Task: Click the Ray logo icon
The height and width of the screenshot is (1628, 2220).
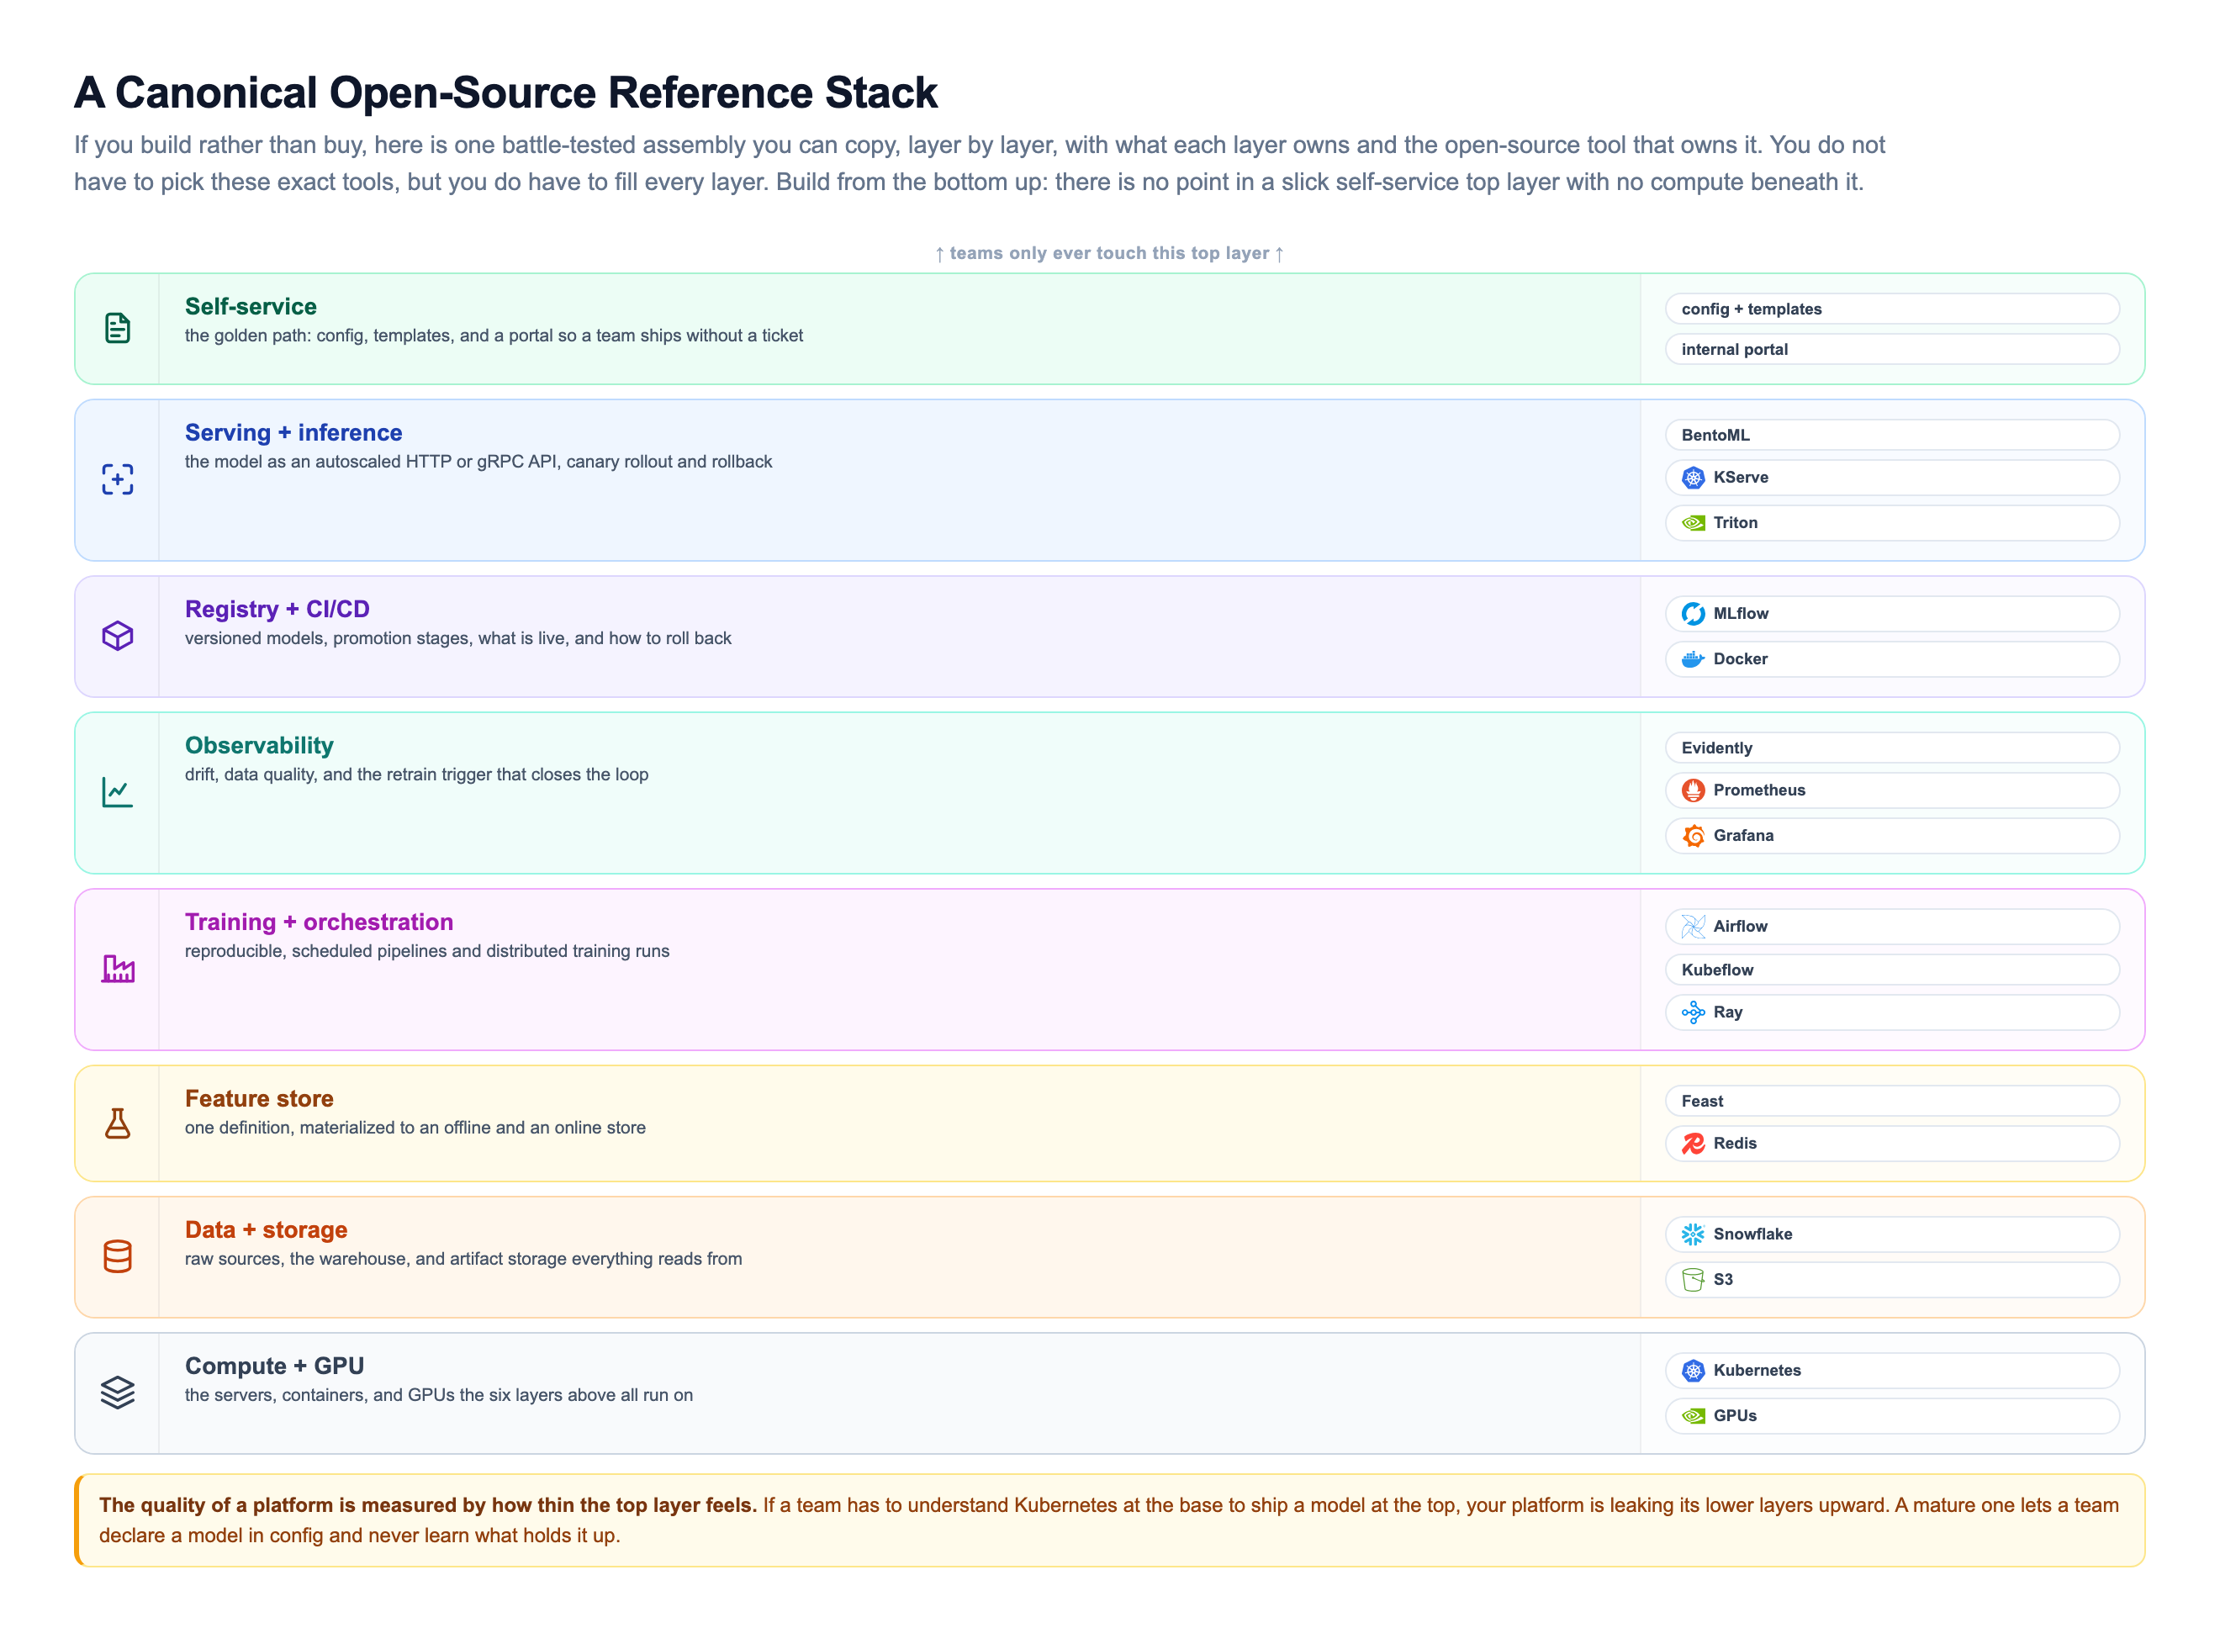Action: pyautogui.click(x=1693, y=1012)
